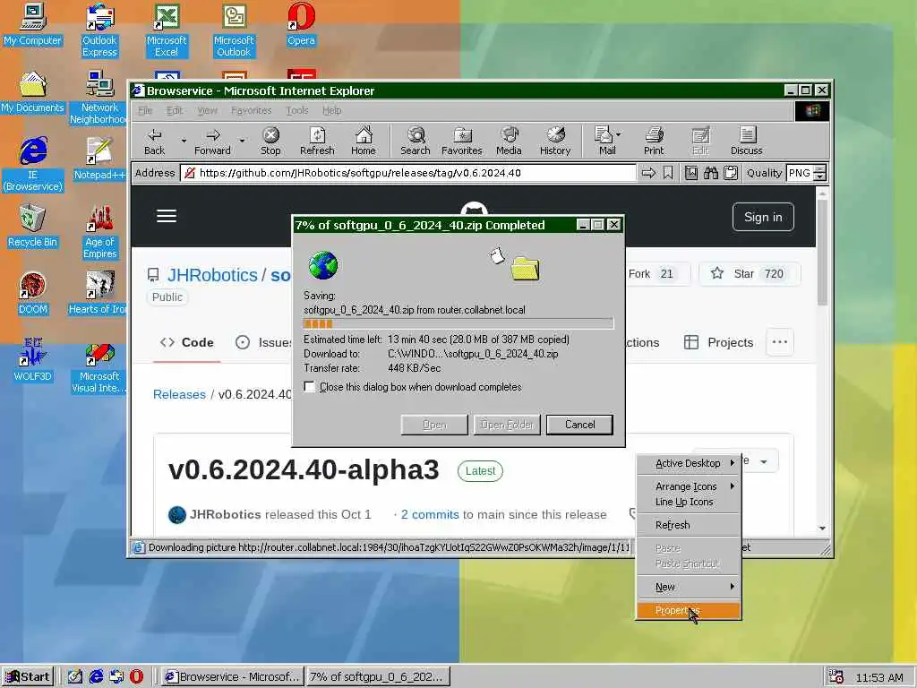Viewport: 917px width, 688px height.
Task: Open the Help menu
Action: point(331,110)
